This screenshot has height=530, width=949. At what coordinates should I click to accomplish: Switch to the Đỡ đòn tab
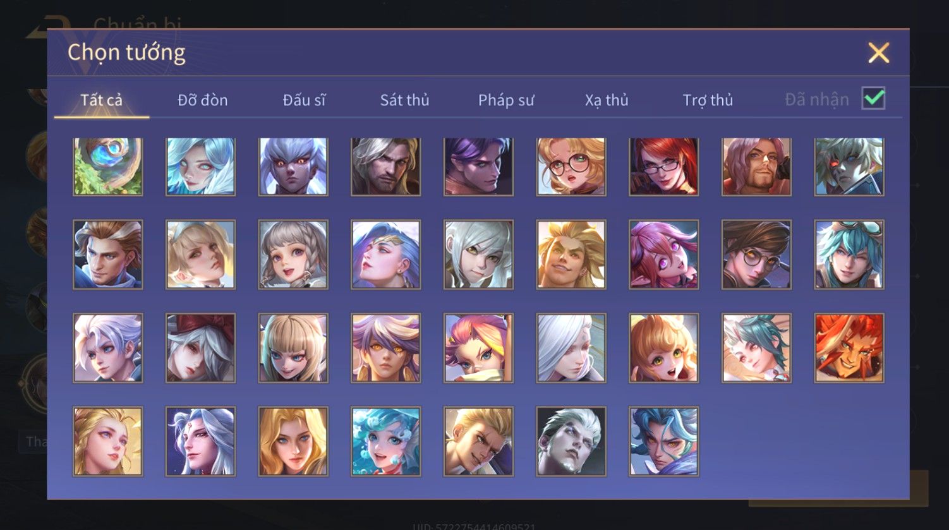[202, 100]
